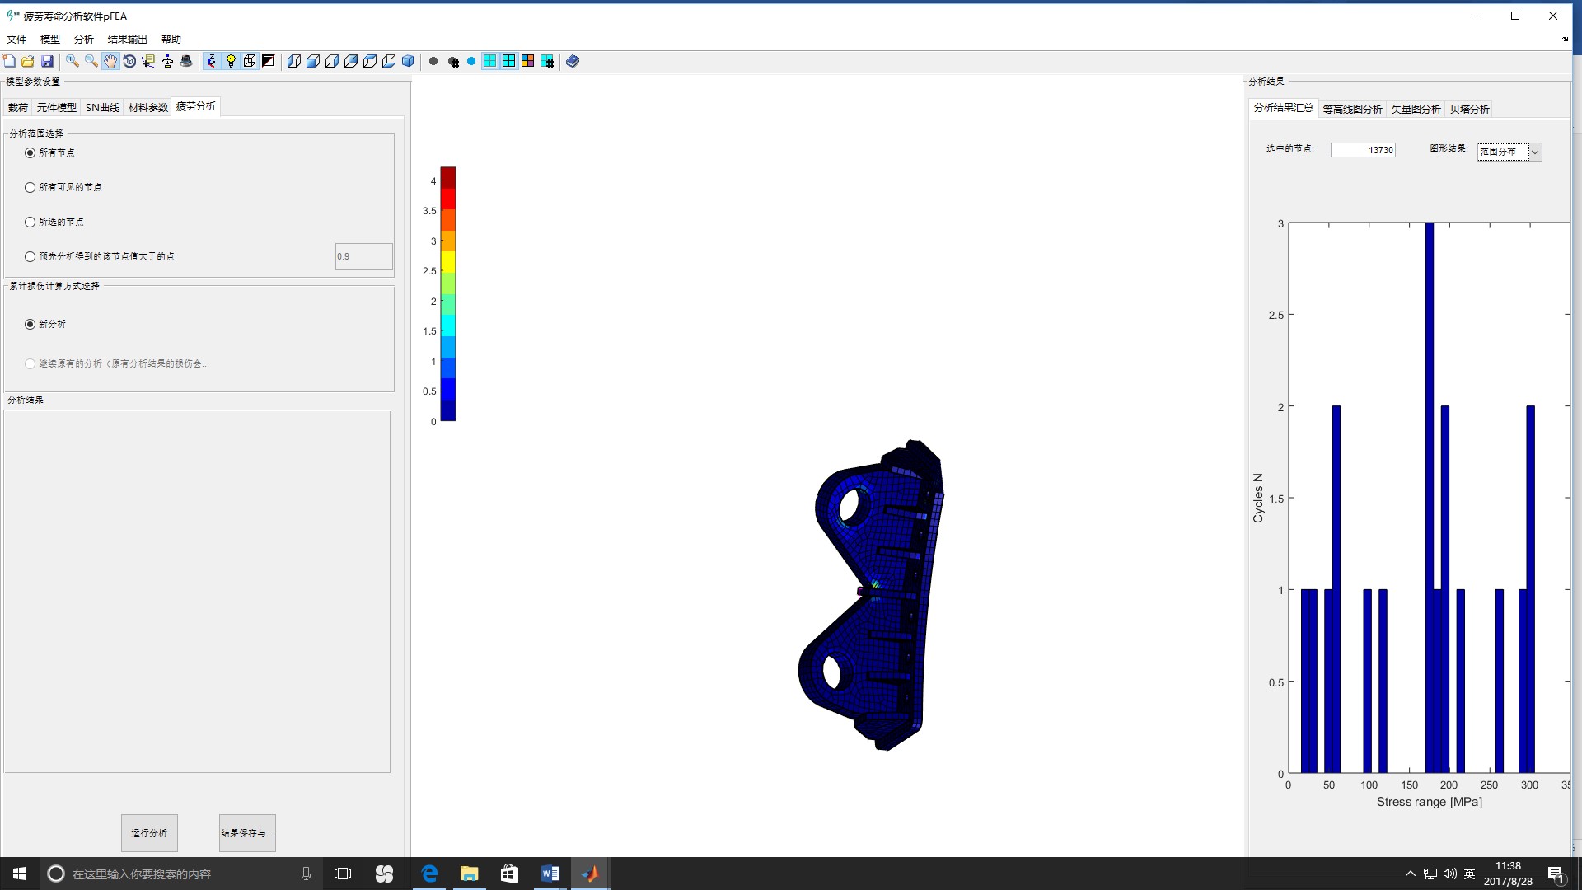This screenshot has height=890, width=1582.
Task: Open the 等高线图分析 tab
Action: click(1353, 109)
